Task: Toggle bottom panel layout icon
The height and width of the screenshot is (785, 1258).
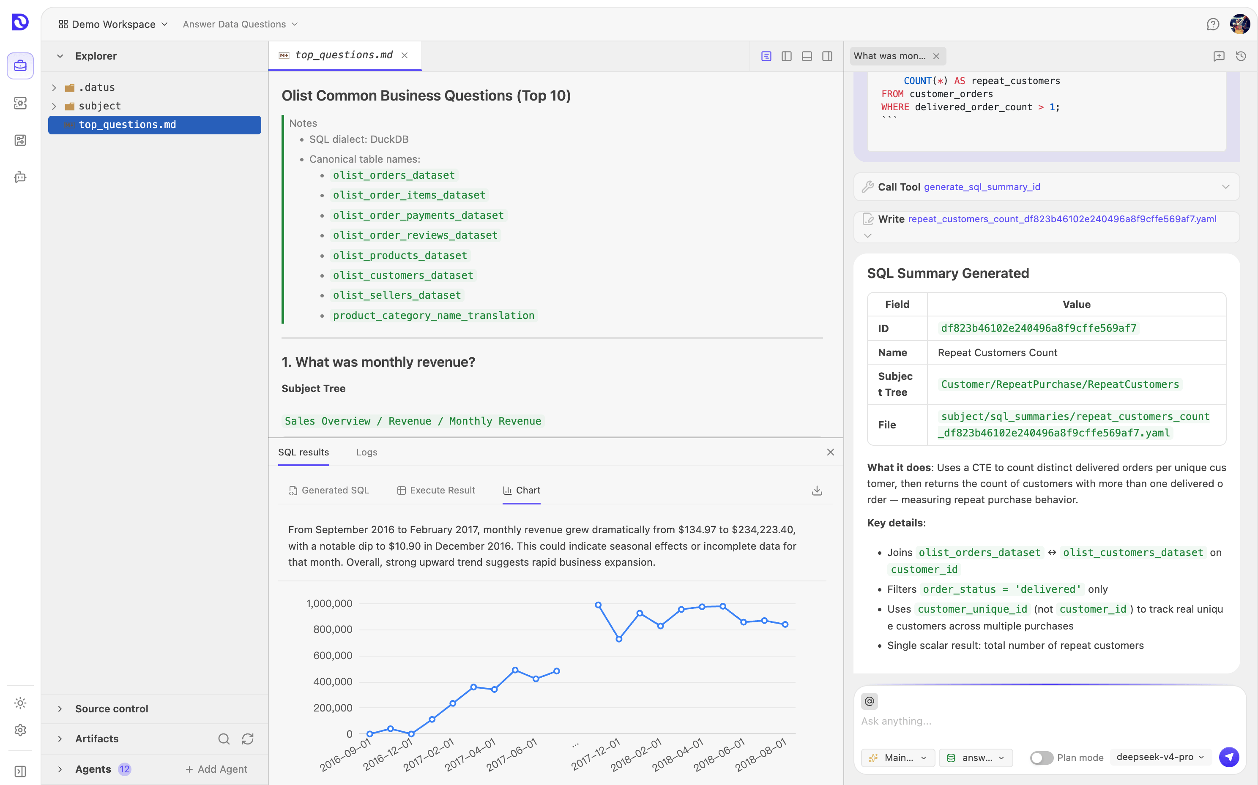Action: [807, 56]
